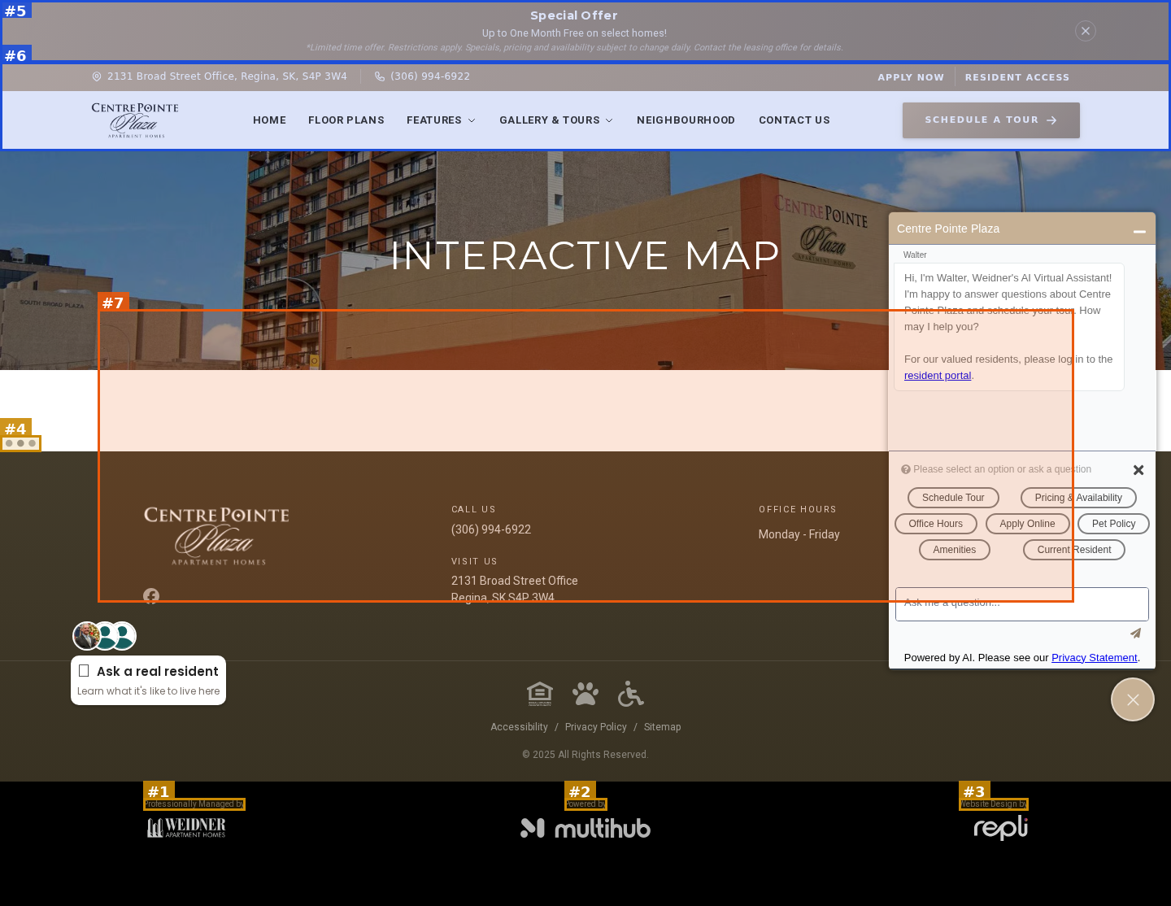Screen dimensions: 1171x906
Task: Open the Sitemap footer link
Action: click(663, 727)
